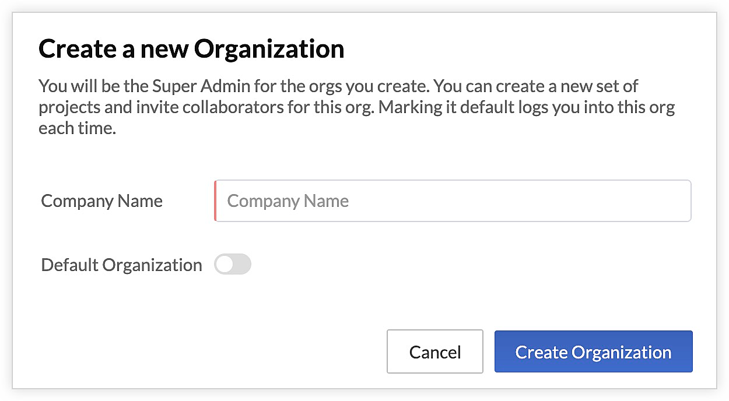Click the Company Name label
Image resolution: width=729 pixels, height=401 pixels.
coord(101,200)
